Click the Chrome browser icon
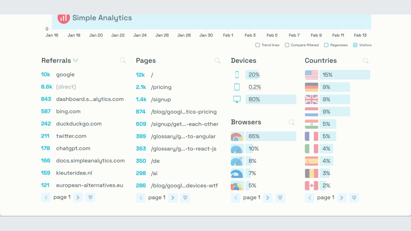Screen dimensions: 411x231 pos(237,136)
